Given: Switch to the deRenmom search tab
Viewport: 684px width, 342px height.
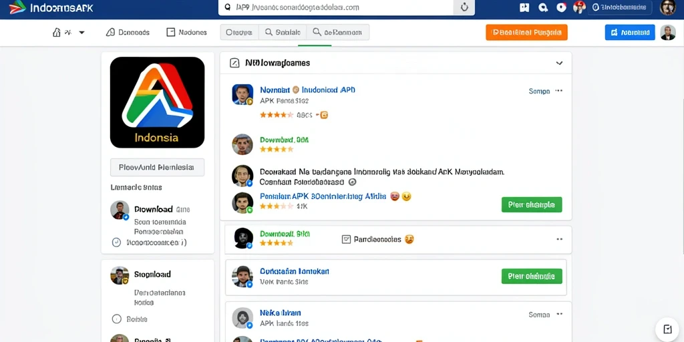Looking at the screenshot, I should tap(337, 32).
